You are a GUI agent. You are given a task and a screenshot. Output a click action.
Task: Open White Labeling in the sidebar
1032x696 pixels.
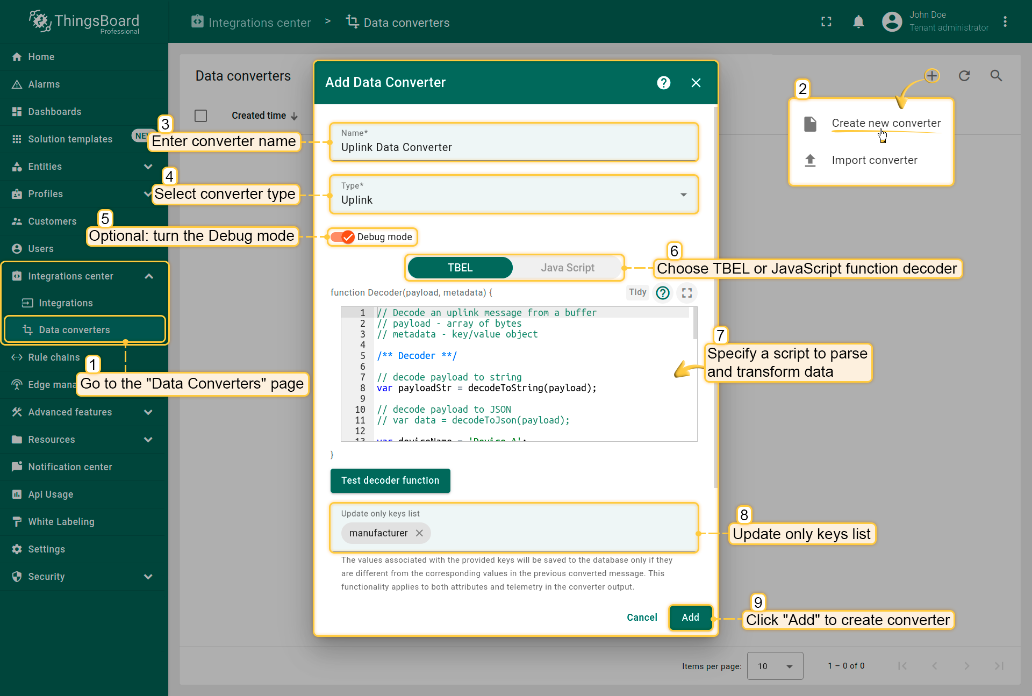click(84, 522)
